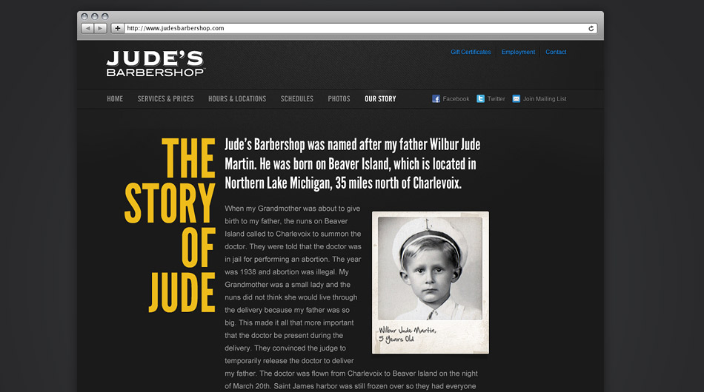Viewport: 704px width, 392px height.
Task: Click the Facebook icon
Action: (436, 98)
